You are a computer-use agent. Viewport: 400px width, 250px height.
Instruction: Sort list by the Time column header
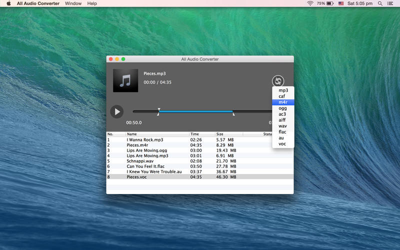coord(202,134)
